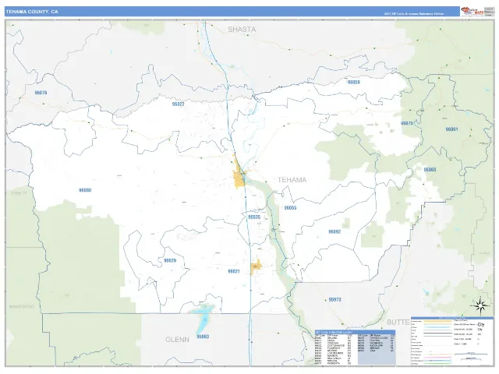Click ZIP code label 96080

tap(85, 190)
